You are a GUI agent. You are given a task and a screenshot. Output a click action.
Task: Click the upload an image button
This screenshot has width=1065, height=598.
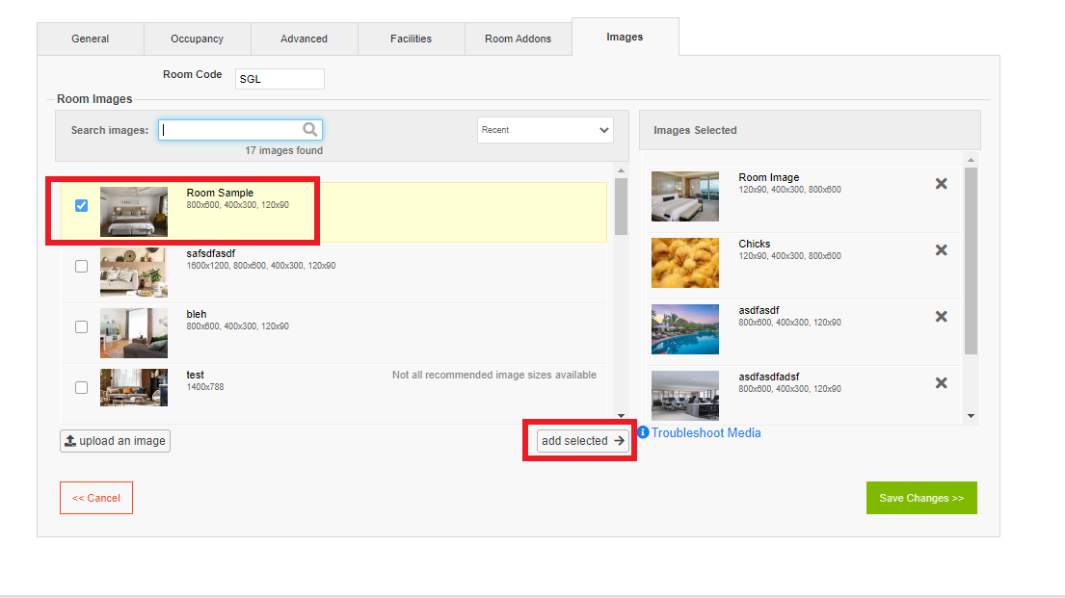pyautogui.click(x=115, y=440)
